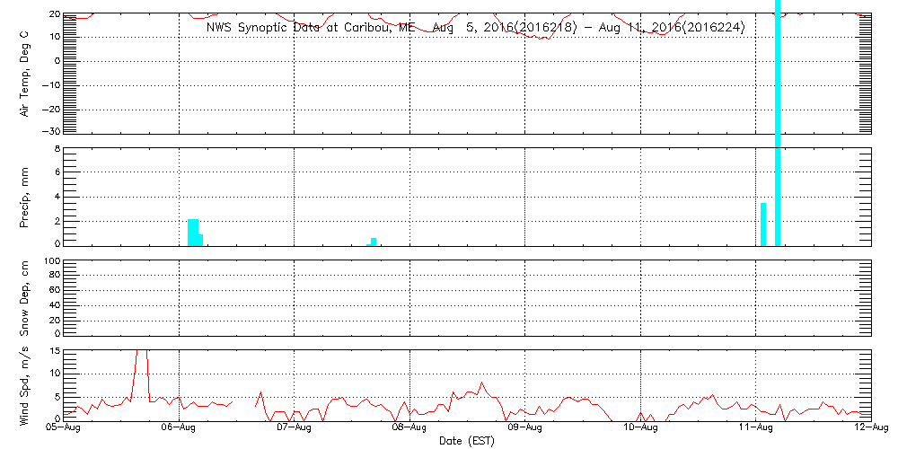Click the small precipitation bar before 08-Aug
The width and height of the screenshot is (898, 449).
coord(374,241)
